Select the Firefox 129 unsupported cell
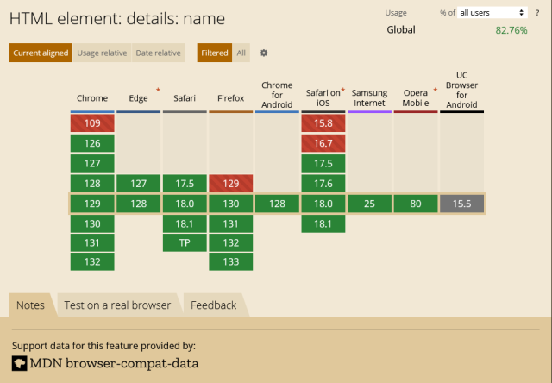 (230, 184)
